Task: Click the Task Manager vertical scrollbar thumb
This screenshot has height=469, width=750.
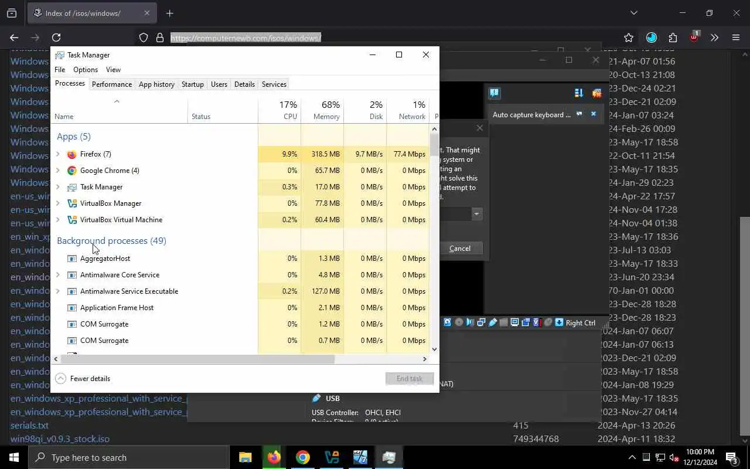Action: tap(434, 145)
